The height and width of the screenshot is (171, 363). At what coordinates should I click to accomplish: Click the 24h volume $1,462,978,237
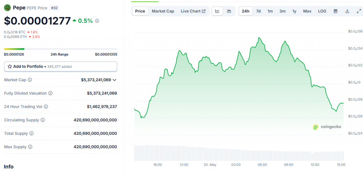click(102, 106)
